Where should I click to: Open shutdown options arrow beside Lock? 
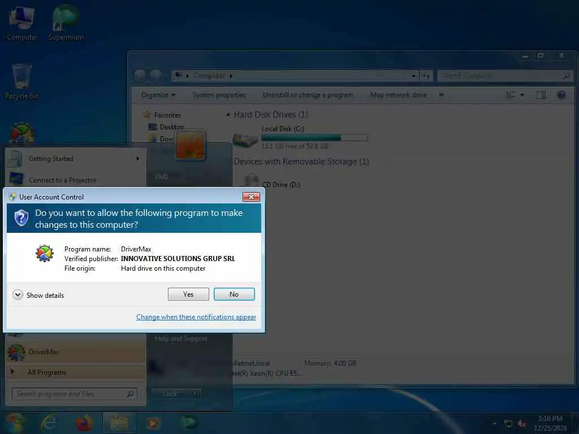pyautogui.click(x=195, y=394)
